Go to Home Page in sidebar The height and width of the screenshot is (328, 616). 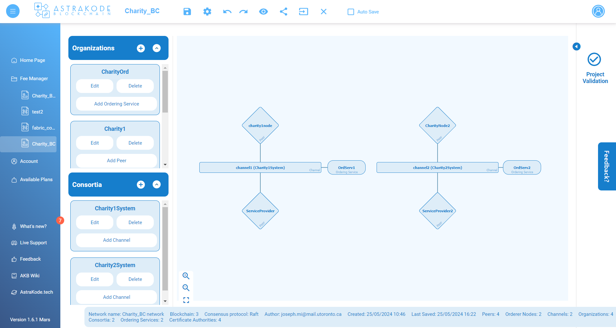tap(28, 60)
